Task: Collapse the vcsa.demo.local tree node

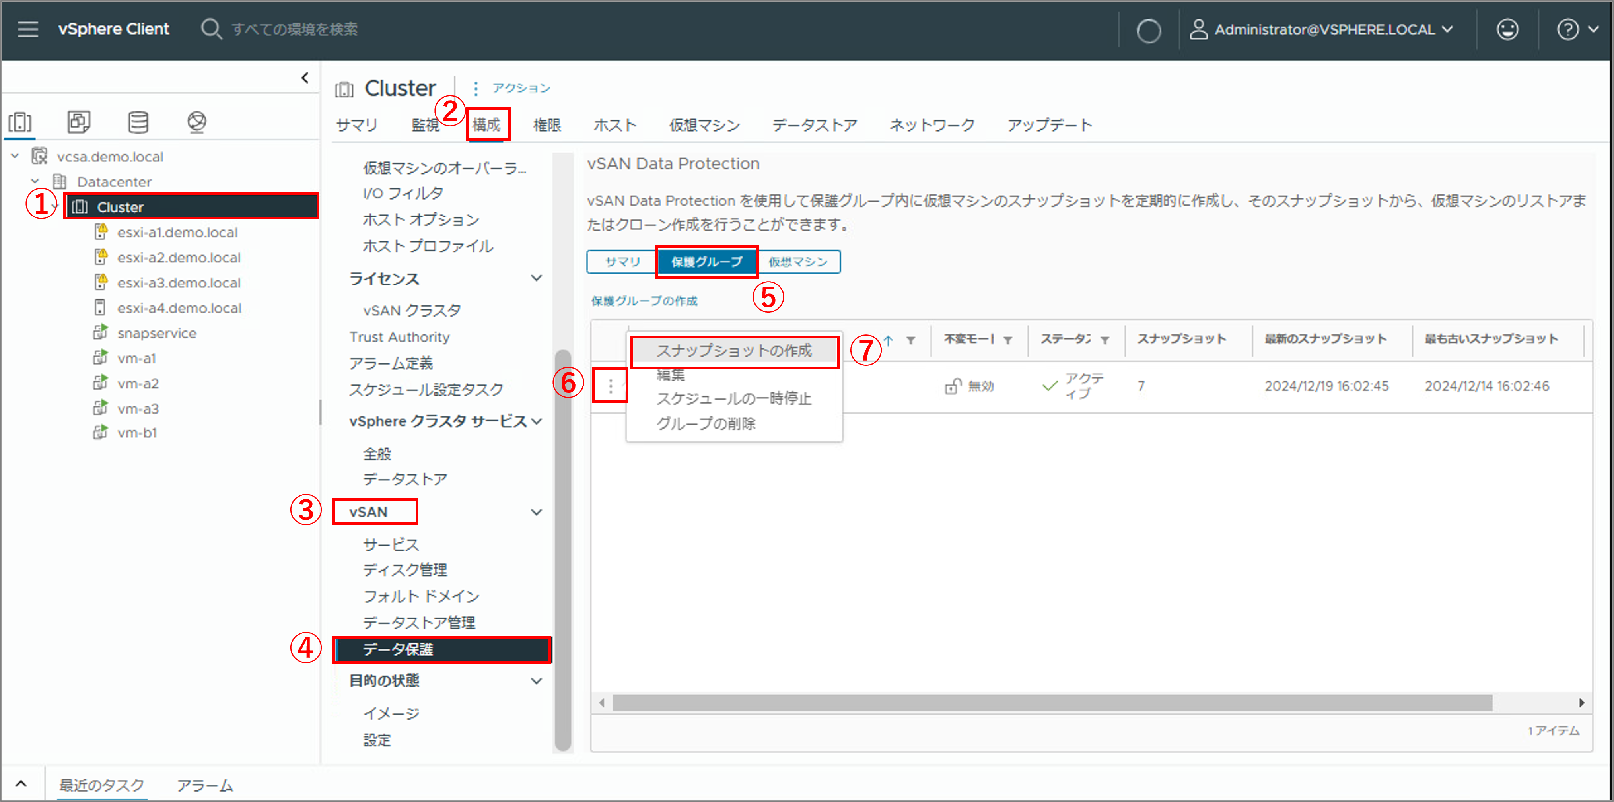Action: (15, 156)
